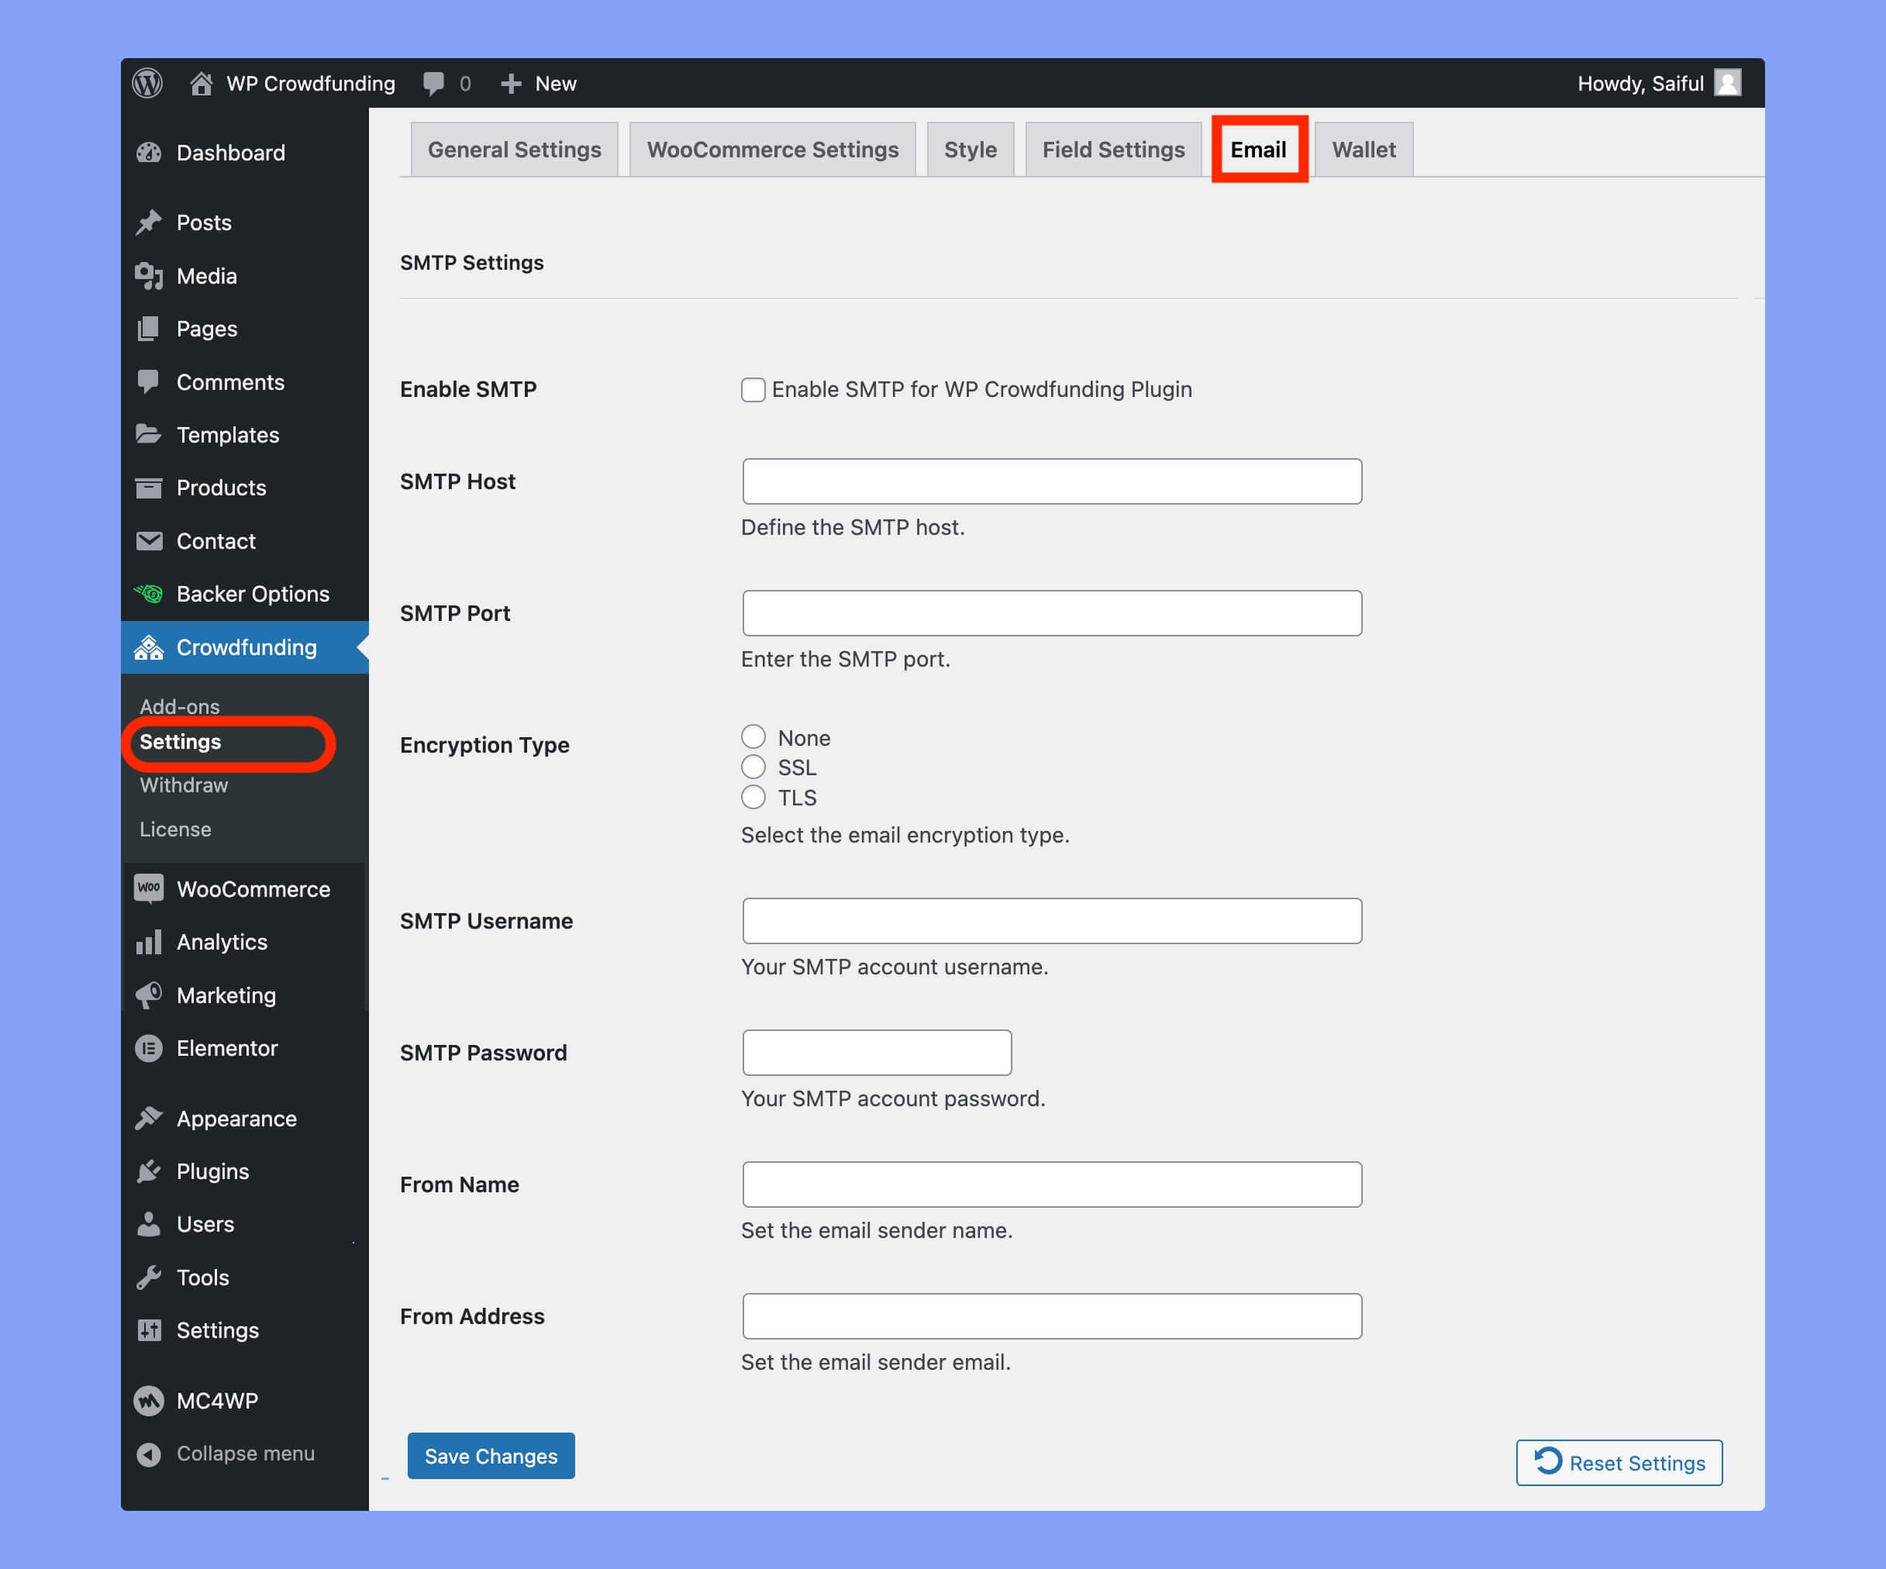Viewport: 1886px width, 1569px height.
Task: Open the WooCommerce Settings tab
Action: tap(772, 149)
